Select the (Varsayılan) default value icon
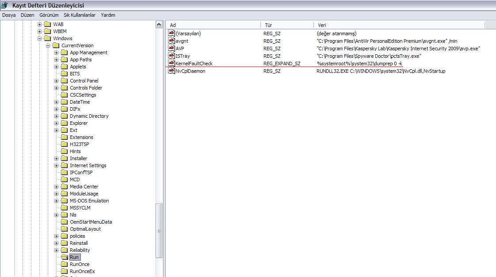This screenshot has width=496, height=277. click(172, 34)
